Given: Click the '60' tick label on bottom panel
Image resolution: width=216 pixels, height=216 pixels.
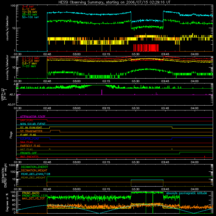Looking at the screenshot, I should (14, 200).
